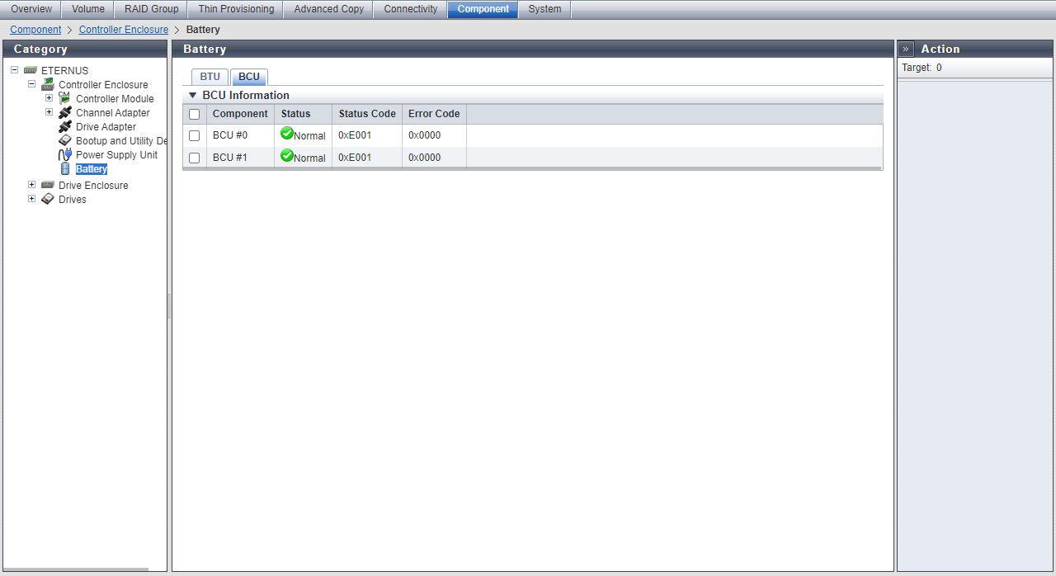The width and height of the screenshot is (1056, 576).
Task: Expand the Controller Module tree node
Action: pyautogui.click(x=49, y=98)
